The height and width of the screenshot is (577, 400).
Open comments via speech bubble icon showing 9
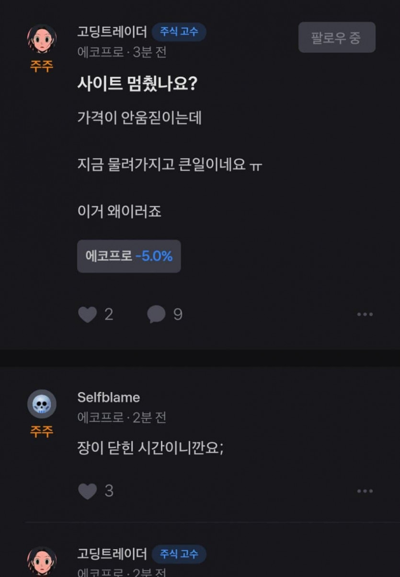[x=157, y=315]
